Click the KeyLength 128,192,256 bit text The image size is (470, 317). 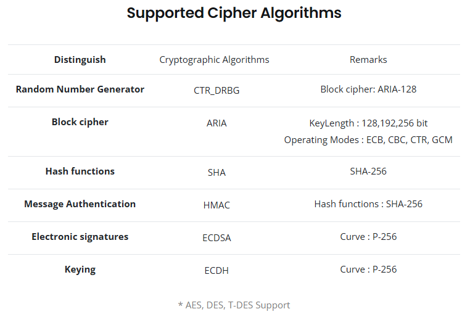[x=368, y=123]
